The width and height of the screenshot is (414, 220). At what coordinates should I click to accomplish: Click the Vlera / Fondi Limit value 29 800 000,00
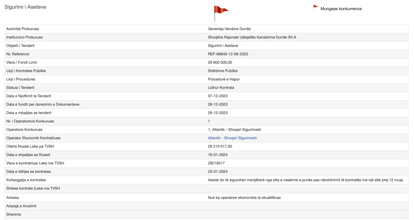[220, 63]
